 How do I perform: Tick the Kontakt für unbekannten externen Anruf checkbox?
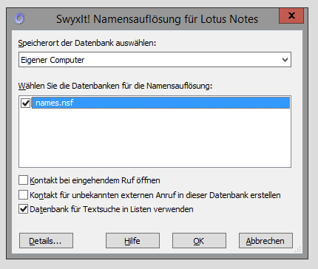(23, 195)
